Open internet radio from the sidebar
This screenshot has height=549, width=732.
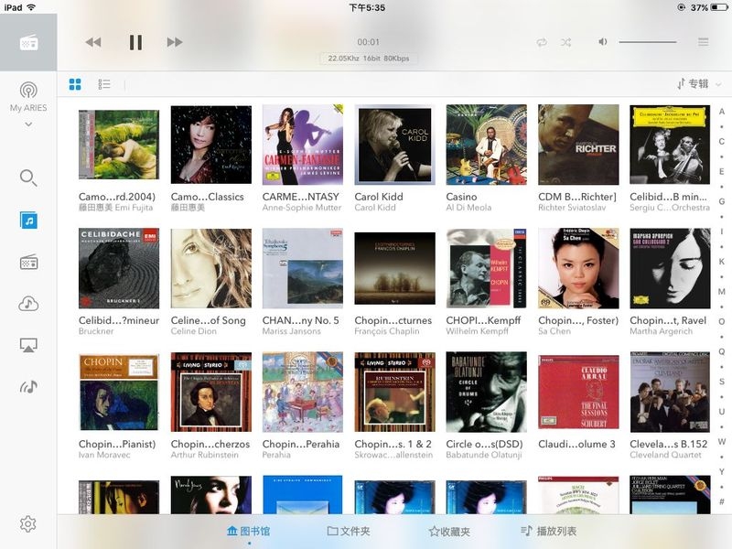28,263
